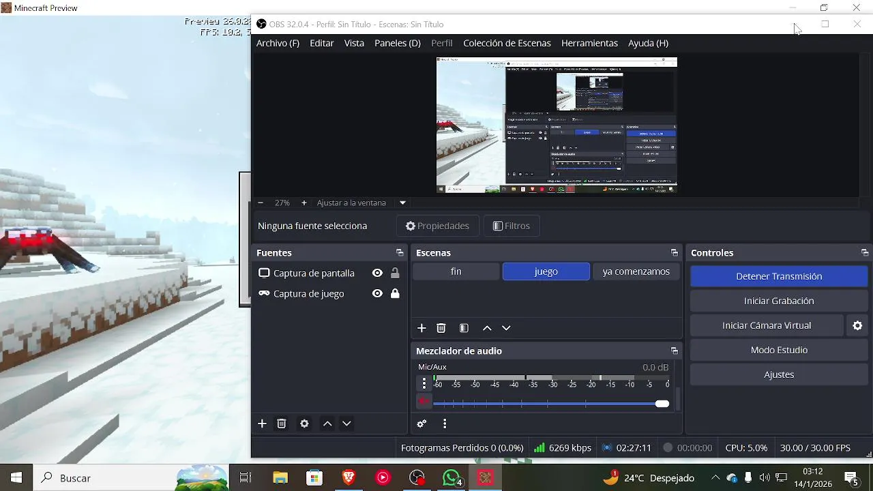Toggle visibility of Captura de juego
This screenshot has height=491, width=873.
[377, 293]
